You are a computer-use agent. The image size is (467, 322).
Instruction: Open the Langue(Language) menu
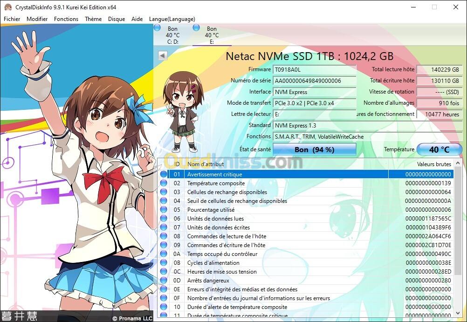(172, 19)
